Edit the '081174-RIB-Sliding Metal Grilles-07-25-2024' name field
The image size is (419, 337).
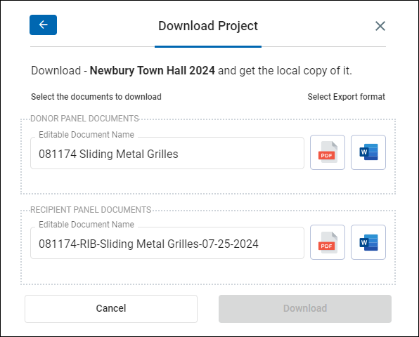(167, 243)
